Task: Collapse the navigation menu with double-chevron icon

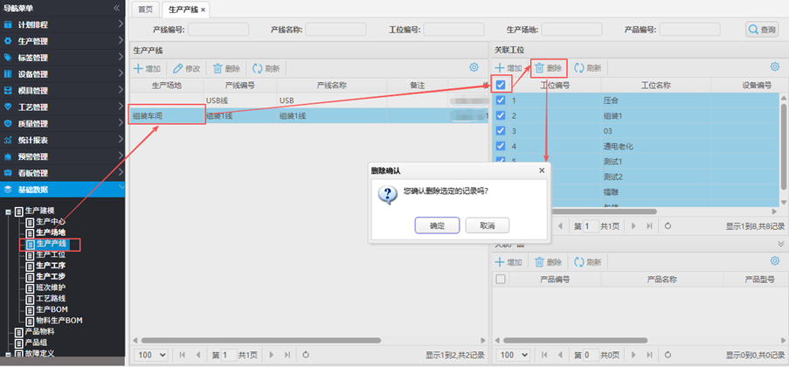Action: (117, 8)
